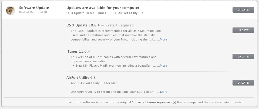The image size is (259, 109).
Task: Select the OS X Update 10.8.4 title
Action: coord(83,25)
